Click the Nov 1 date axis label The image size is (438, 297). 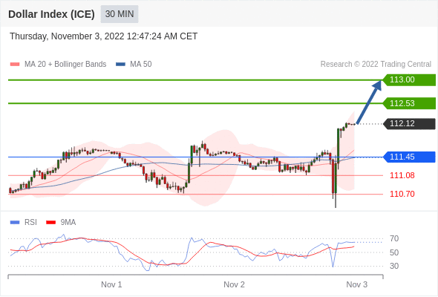(x=111, y=284)
